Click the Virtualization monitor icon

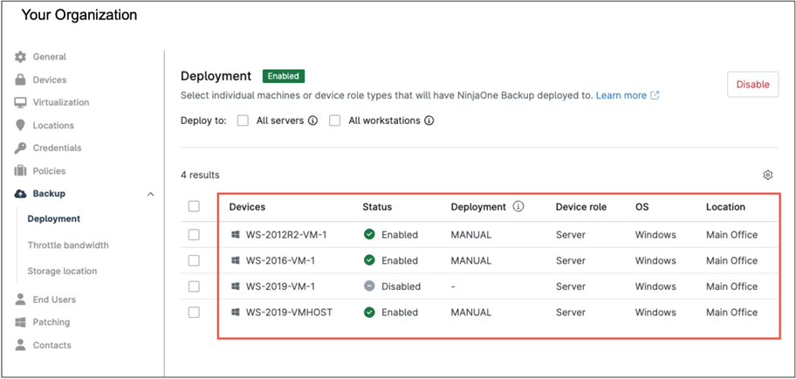click(21, 102)
